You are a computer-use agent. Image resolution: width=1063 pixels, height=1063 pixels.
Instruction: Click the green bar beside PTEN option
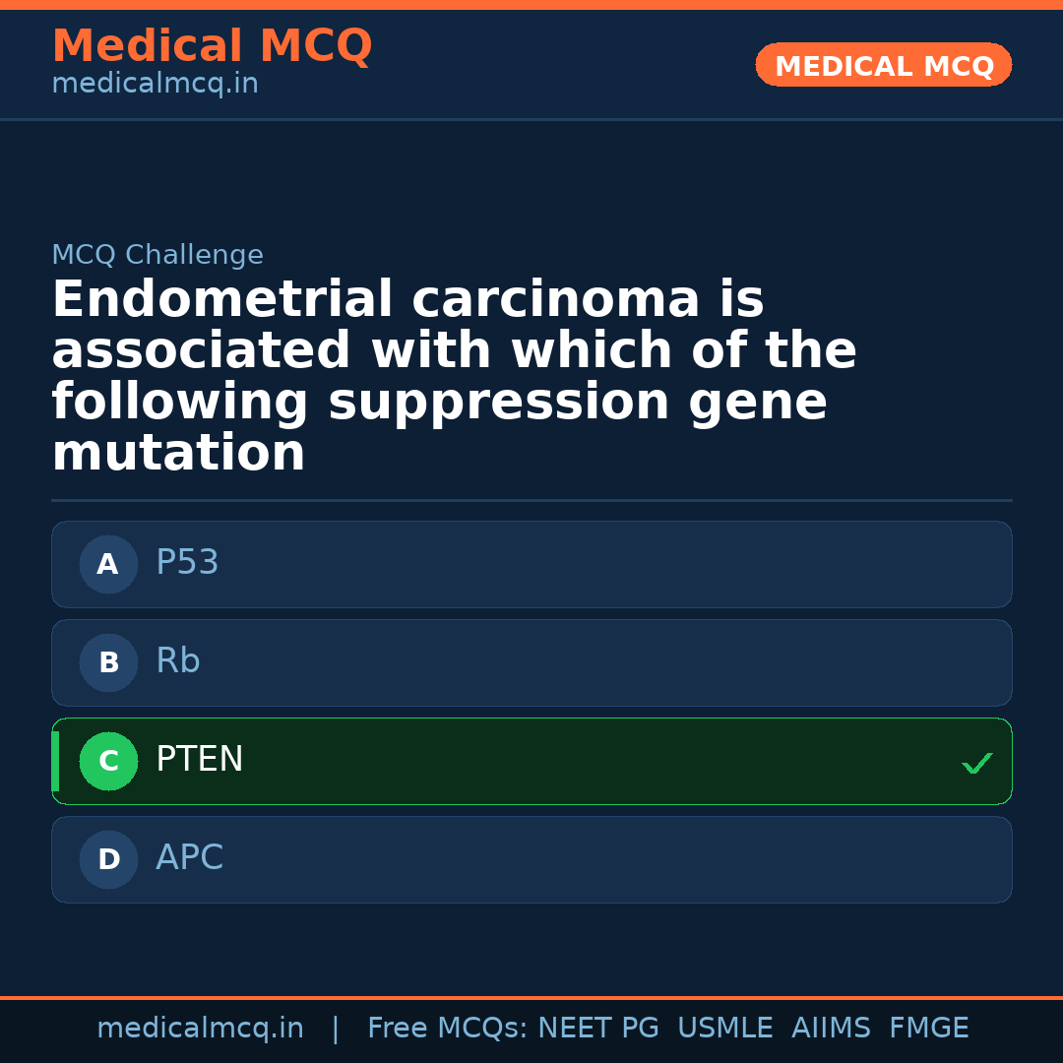(x=55, y=761)
